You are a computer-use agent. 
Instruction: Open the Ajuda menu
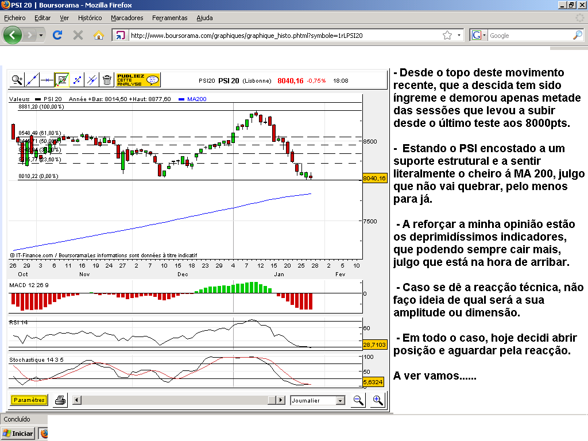click(204, 18)
